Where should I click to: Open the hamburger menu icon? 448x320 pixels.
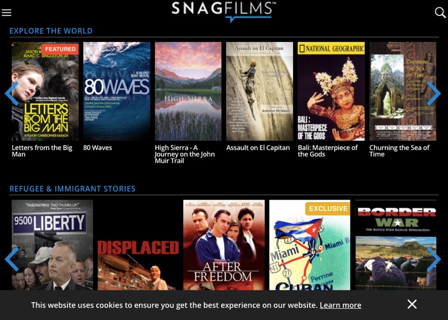[x=6, y=12]
